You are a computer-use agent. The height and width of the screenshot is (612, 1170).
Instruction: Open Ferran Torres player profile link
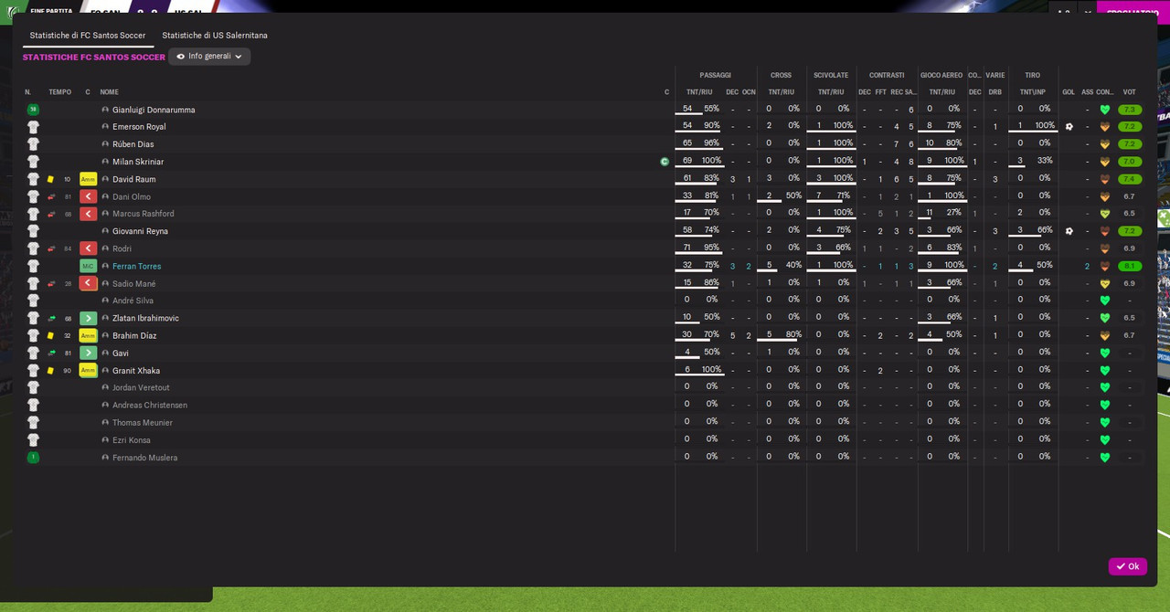[x=136, y=266]
